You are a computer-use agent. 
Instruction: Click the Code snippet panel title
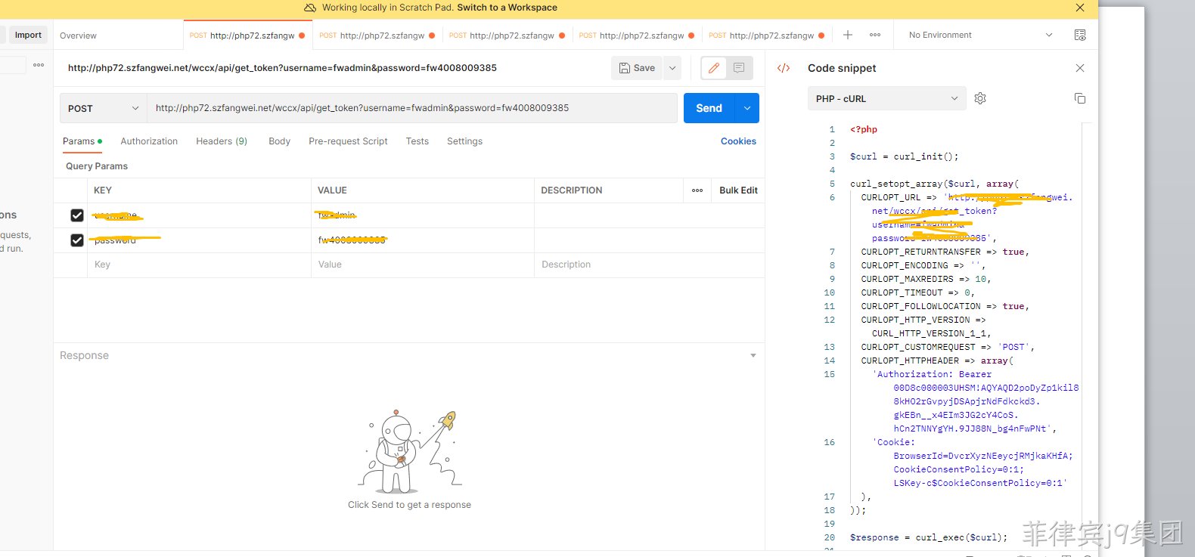842,68
